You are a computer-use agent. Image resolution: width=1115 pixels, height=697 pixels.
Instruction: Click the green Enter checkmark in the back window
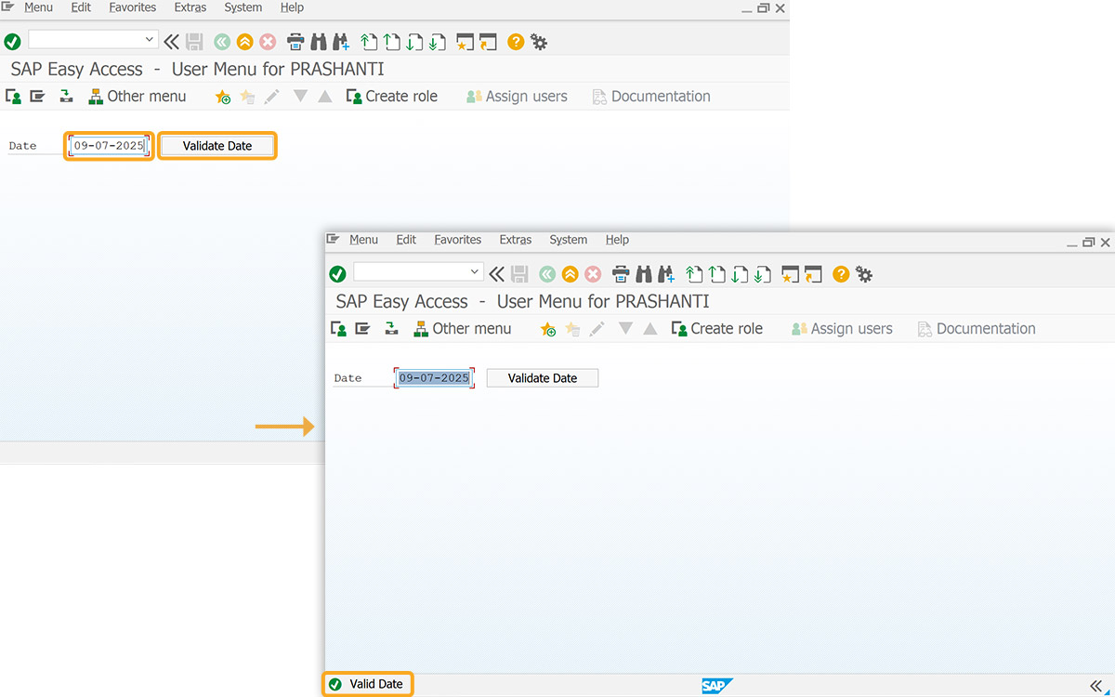[12, 42]
